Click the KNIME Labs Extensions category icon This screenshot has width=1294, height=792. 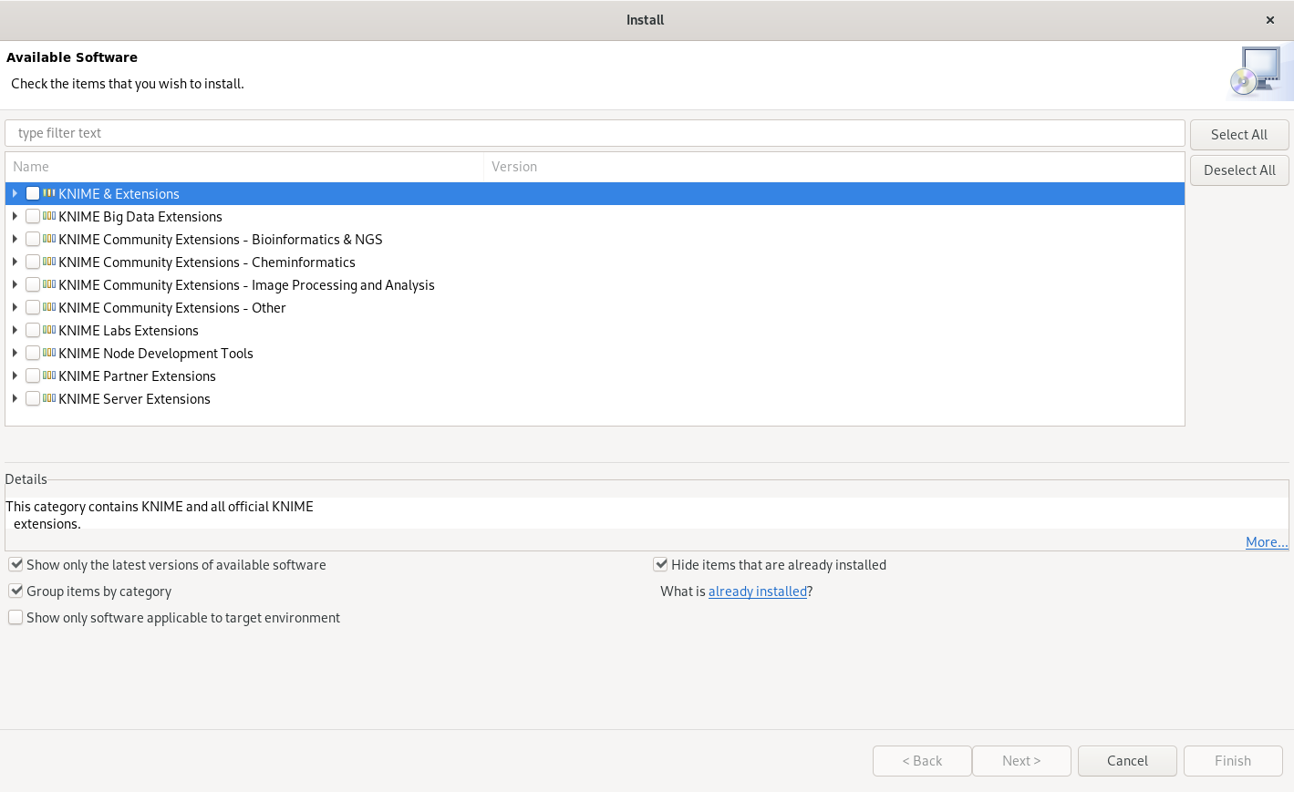pos(49,330)
